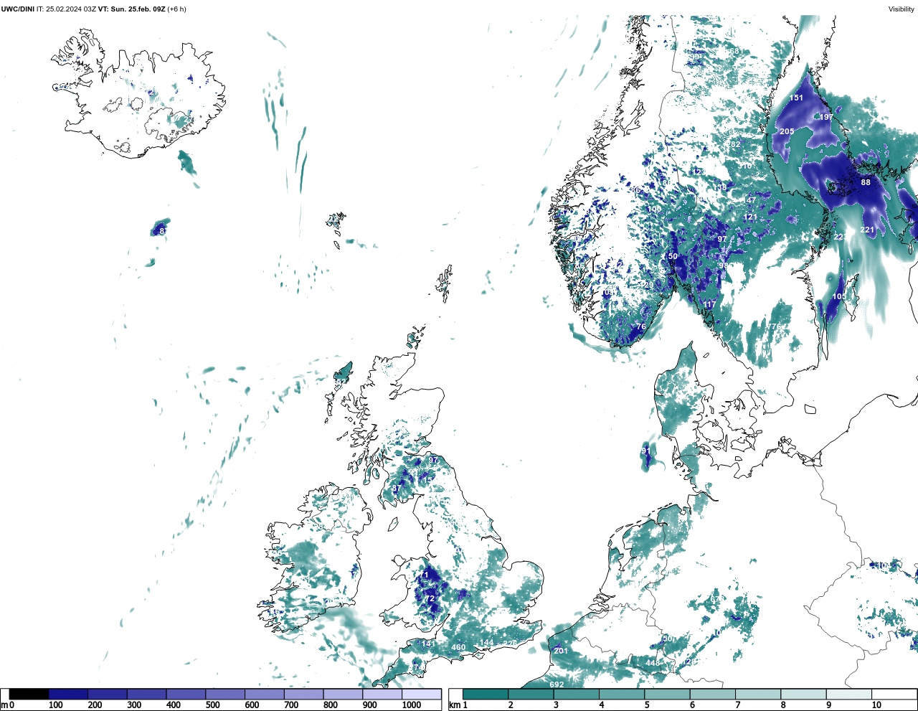The height and width of the screenshot is (711, 918).
Task: Click the darkest teal 1–2 km swatch
Action: (x=486, y=694)
